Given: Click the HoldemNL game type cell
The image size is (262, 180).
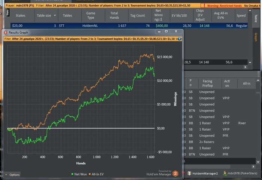Looking at the screenshot, I should [x=90, y=26].
